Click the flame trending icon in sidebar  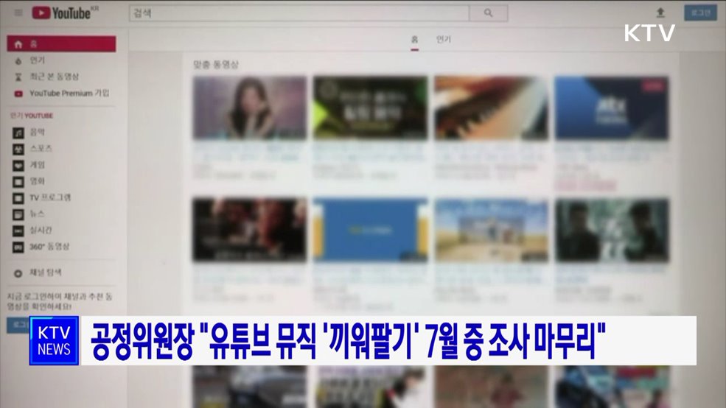18,60
